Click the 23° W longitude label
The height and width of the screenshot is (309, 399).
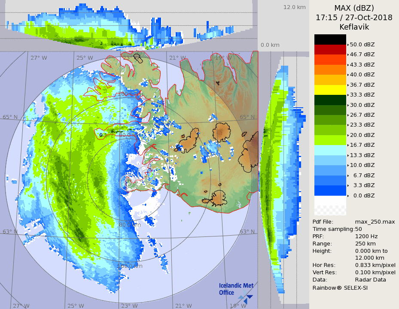coord(129,306)
